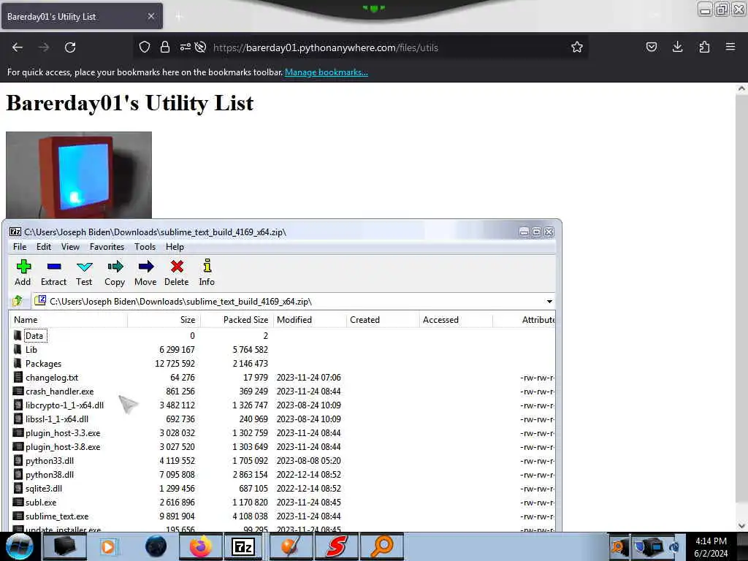Click the Add button in 7-Zip toolbar
The image size is (748, 561).
click(x=23, y=273)
